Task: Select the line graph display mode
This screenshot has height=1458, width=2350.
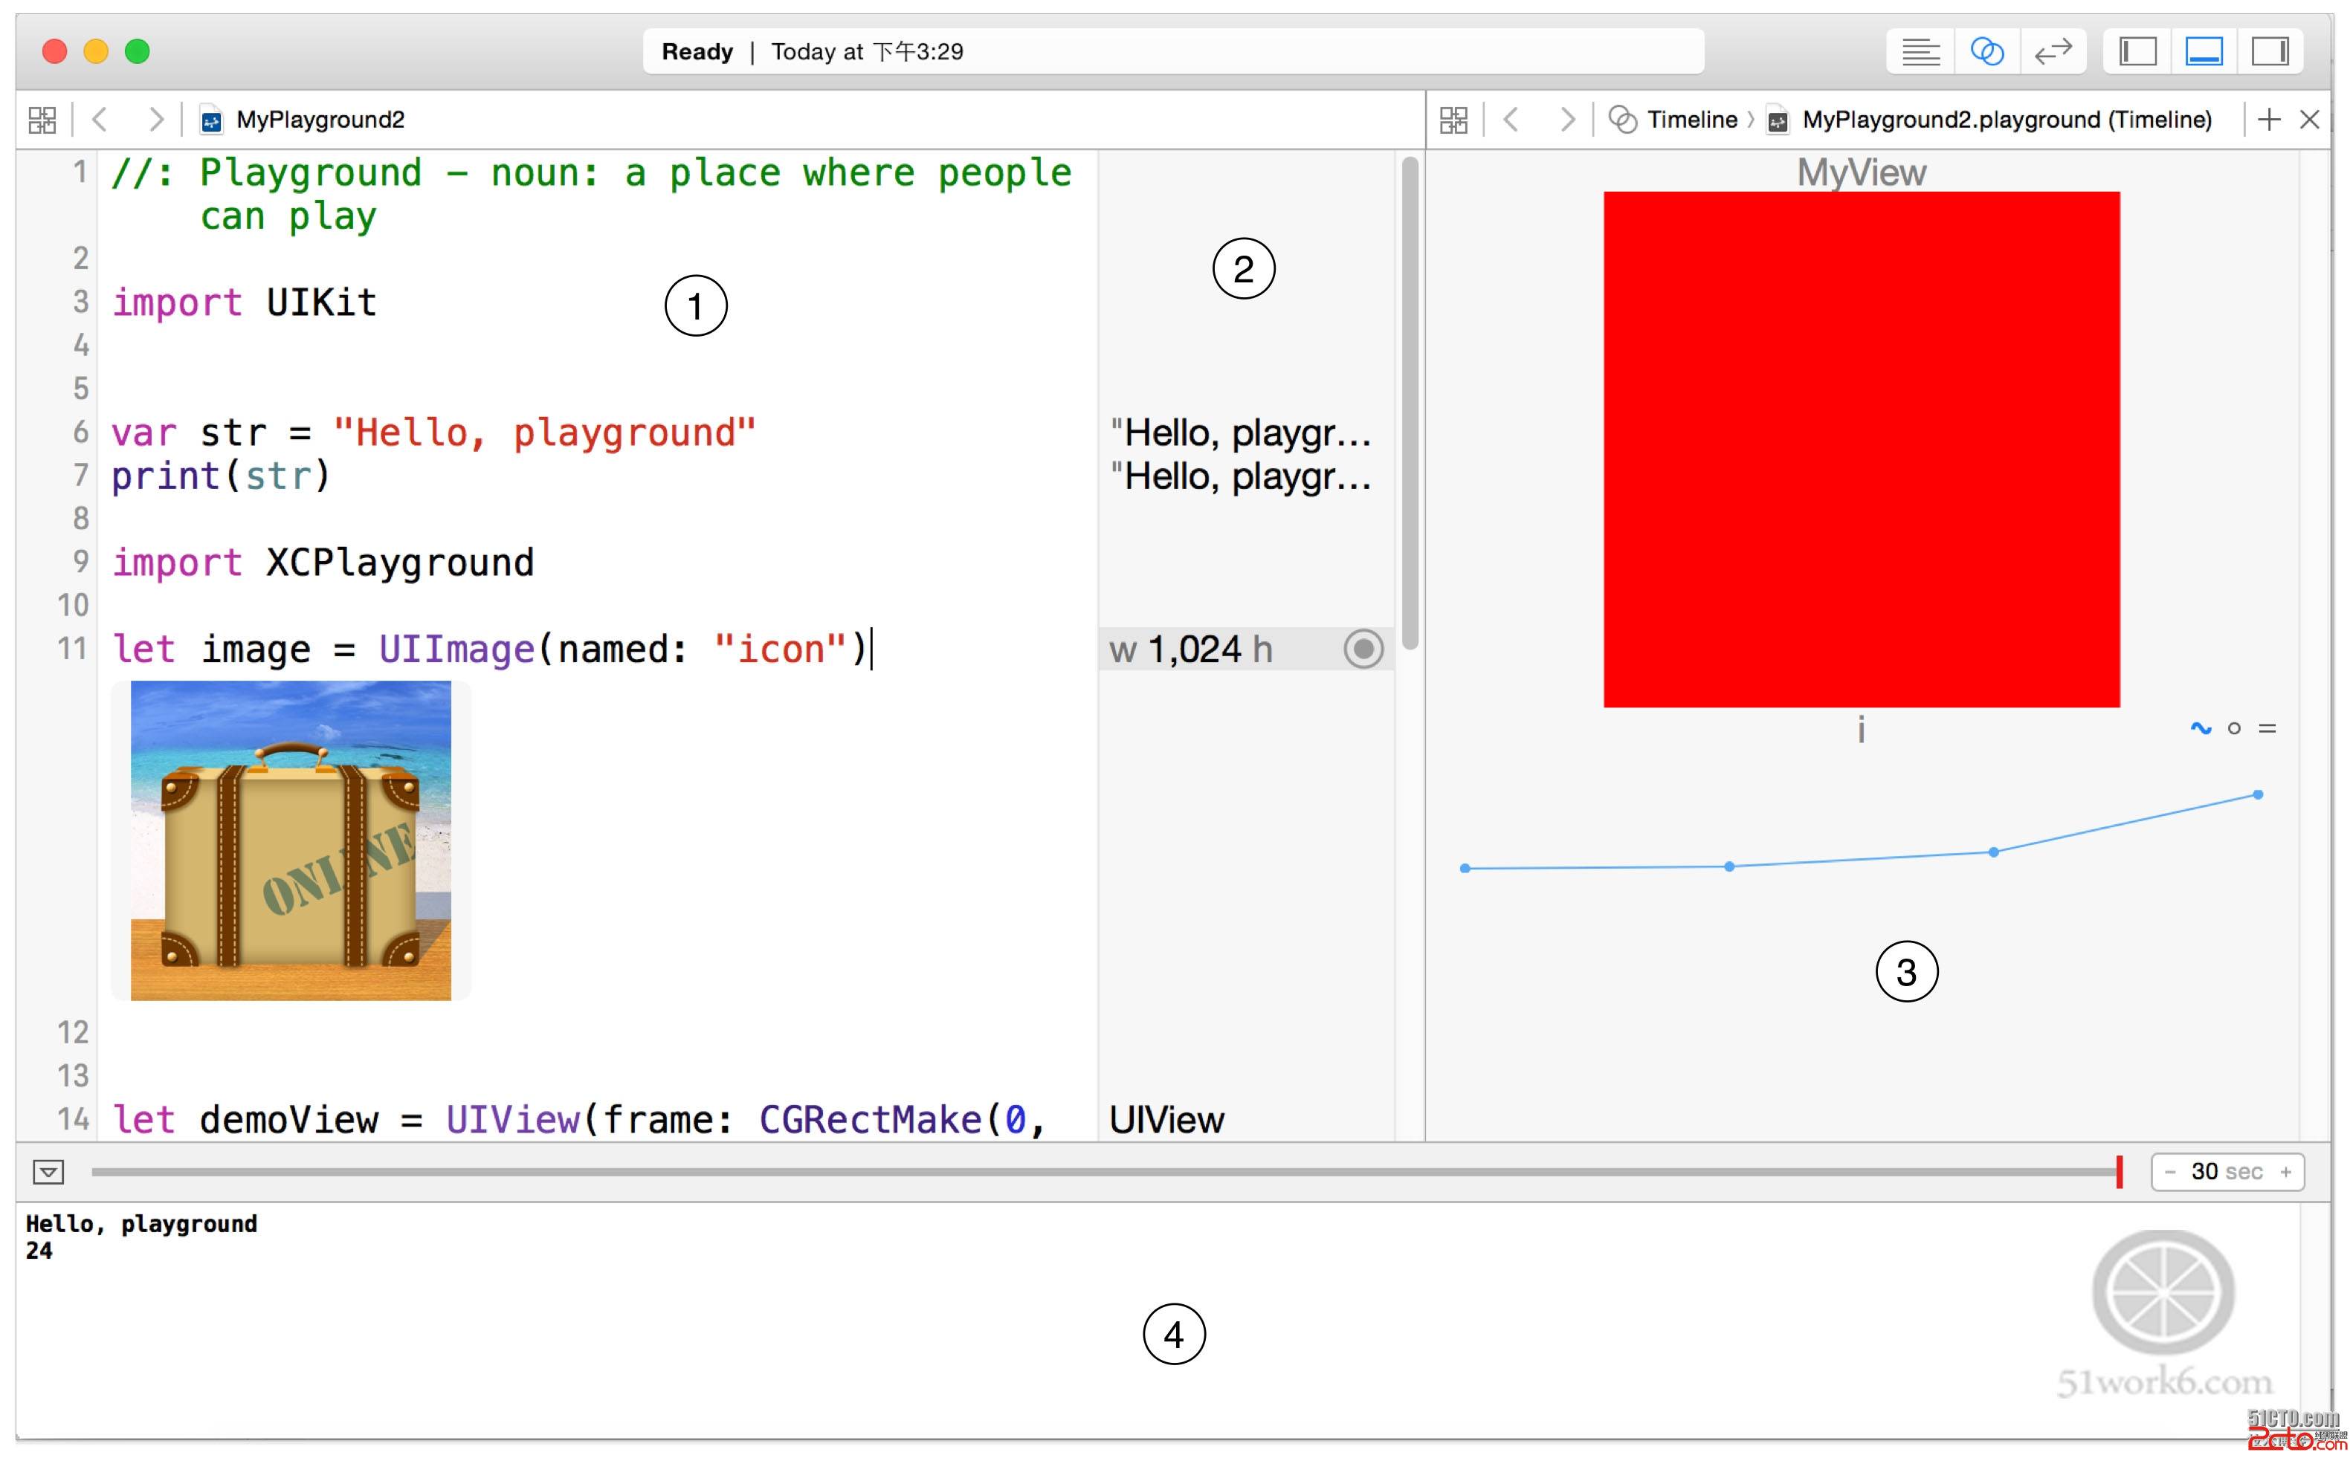Action: [2201, 728]
